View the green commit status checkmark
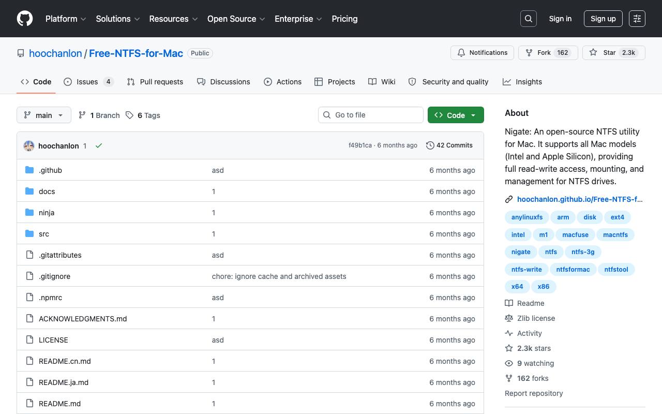Screen dimensions: 662x414 [x=99, y=146]
